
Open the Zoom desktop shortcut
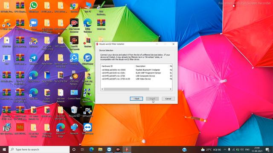coord(34,24)
